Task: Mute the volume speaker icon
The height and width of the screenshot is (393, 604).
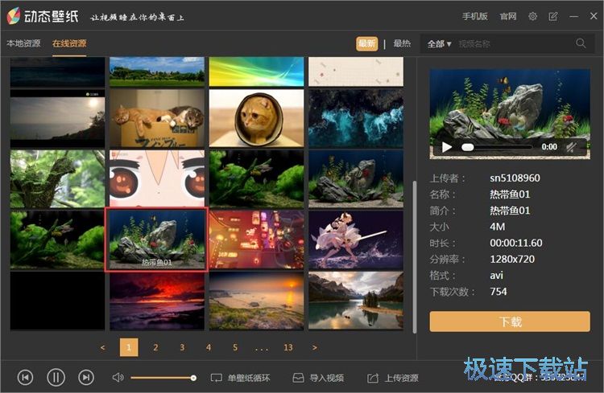Action: [118, 377]
